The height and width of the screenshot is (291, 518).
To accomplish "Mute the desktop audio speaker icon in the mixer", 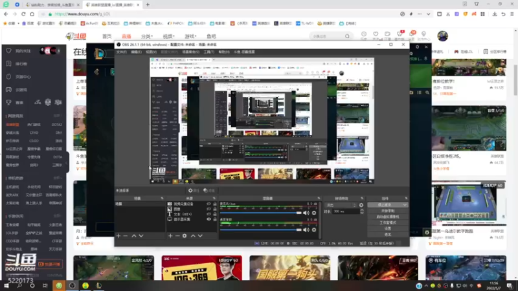I will click(x=306, y=230).
